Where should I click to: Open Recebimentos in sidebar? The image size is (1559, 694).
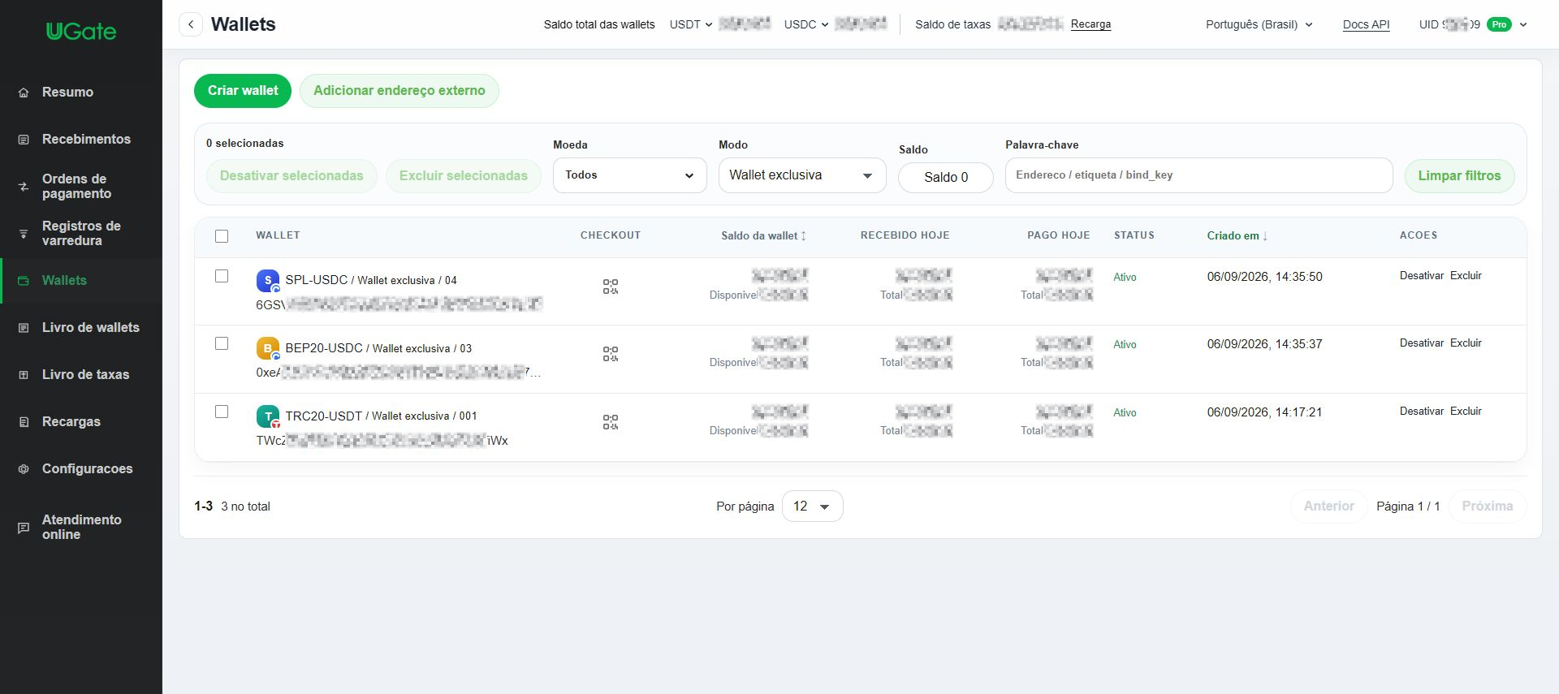click(81, 140)
